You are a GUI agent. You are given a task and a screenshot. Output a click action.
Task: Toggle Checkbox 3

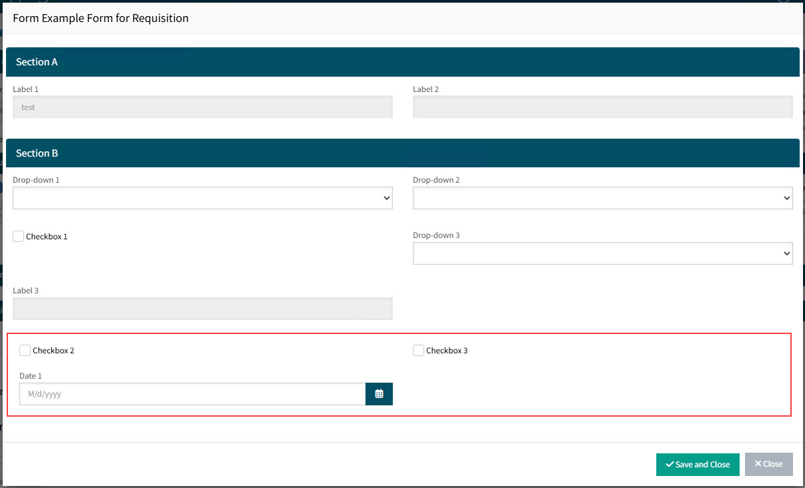[x=419, y=351]
